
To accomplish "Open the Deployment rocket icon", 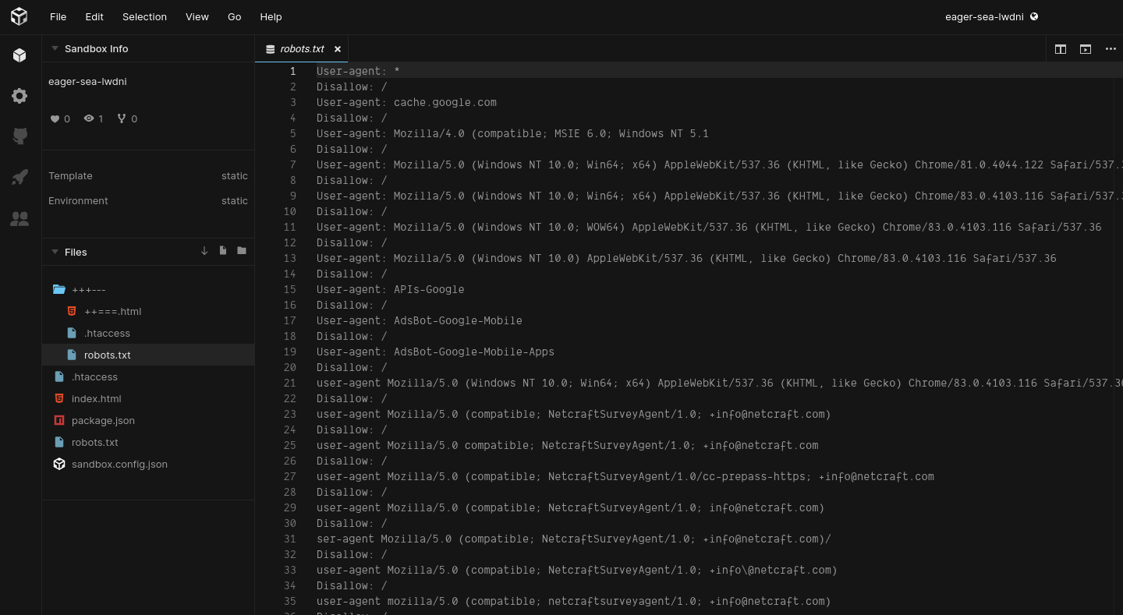I will 19,178.
